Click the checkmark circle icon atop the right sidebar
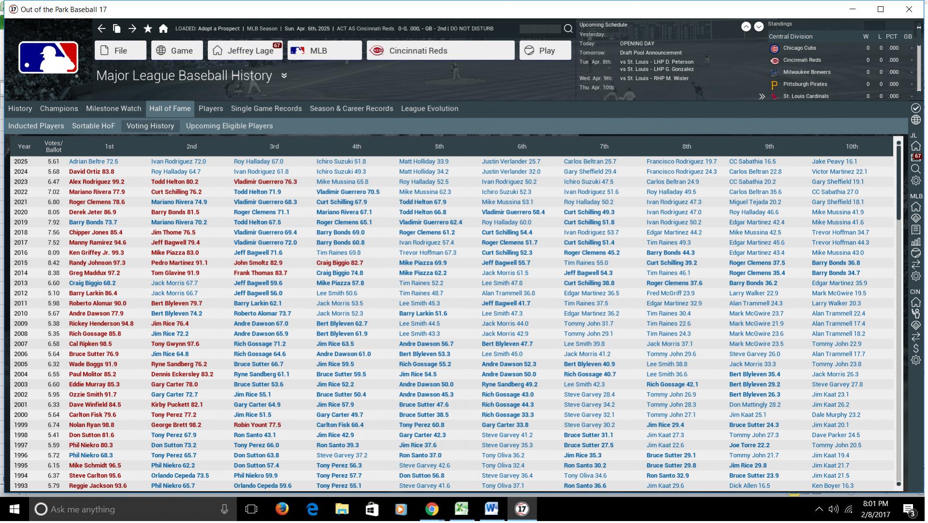Viewport: 928px width, 523px height. (915, 108)
